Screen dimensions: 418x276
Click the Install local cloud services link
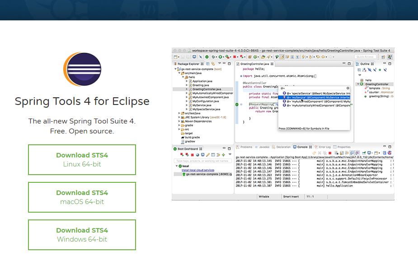(x=198, y=170)
